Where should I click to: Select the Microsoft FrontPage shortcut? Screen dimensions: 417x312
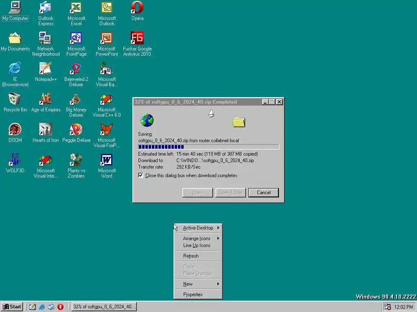point(76,44)
